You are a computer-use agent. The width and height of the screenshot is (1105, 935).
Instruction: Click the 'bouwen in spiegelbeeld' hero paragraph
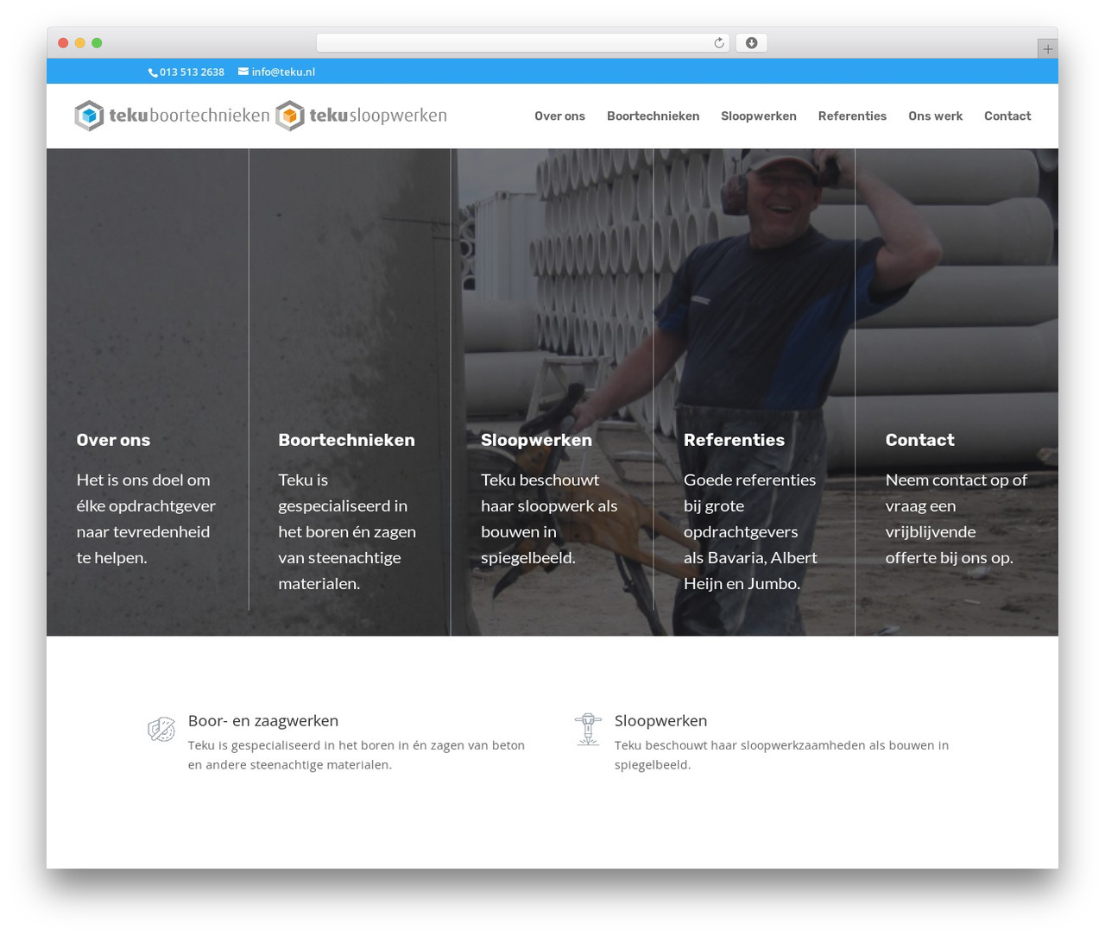549,519
